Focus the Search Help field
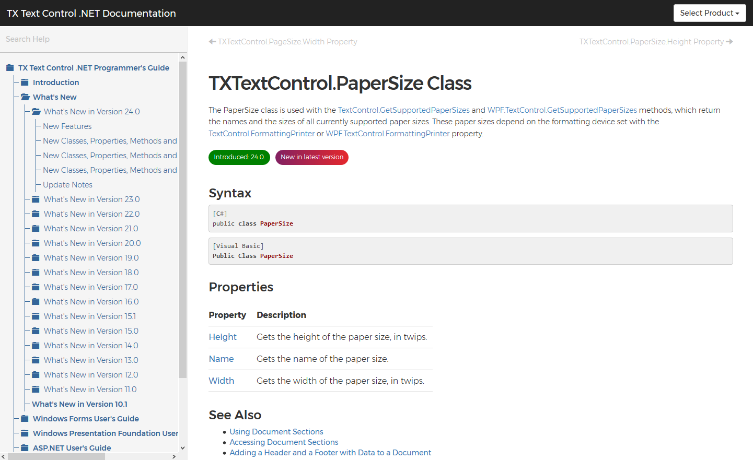This screenshot has width=753, height=460. point(94,39)
